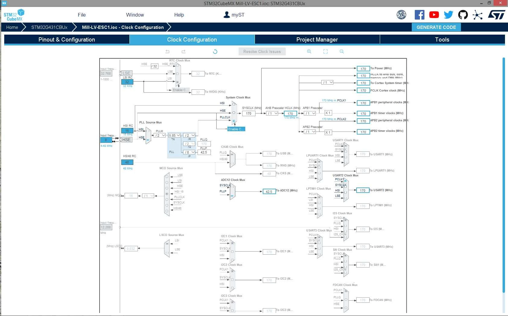Open the GitHub icon

[463, 15]
